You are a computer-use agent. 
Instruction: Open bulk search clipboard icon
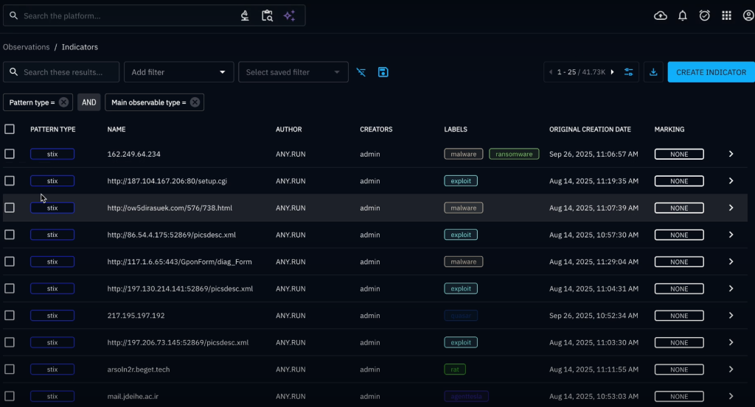click(x=267, y=16)
